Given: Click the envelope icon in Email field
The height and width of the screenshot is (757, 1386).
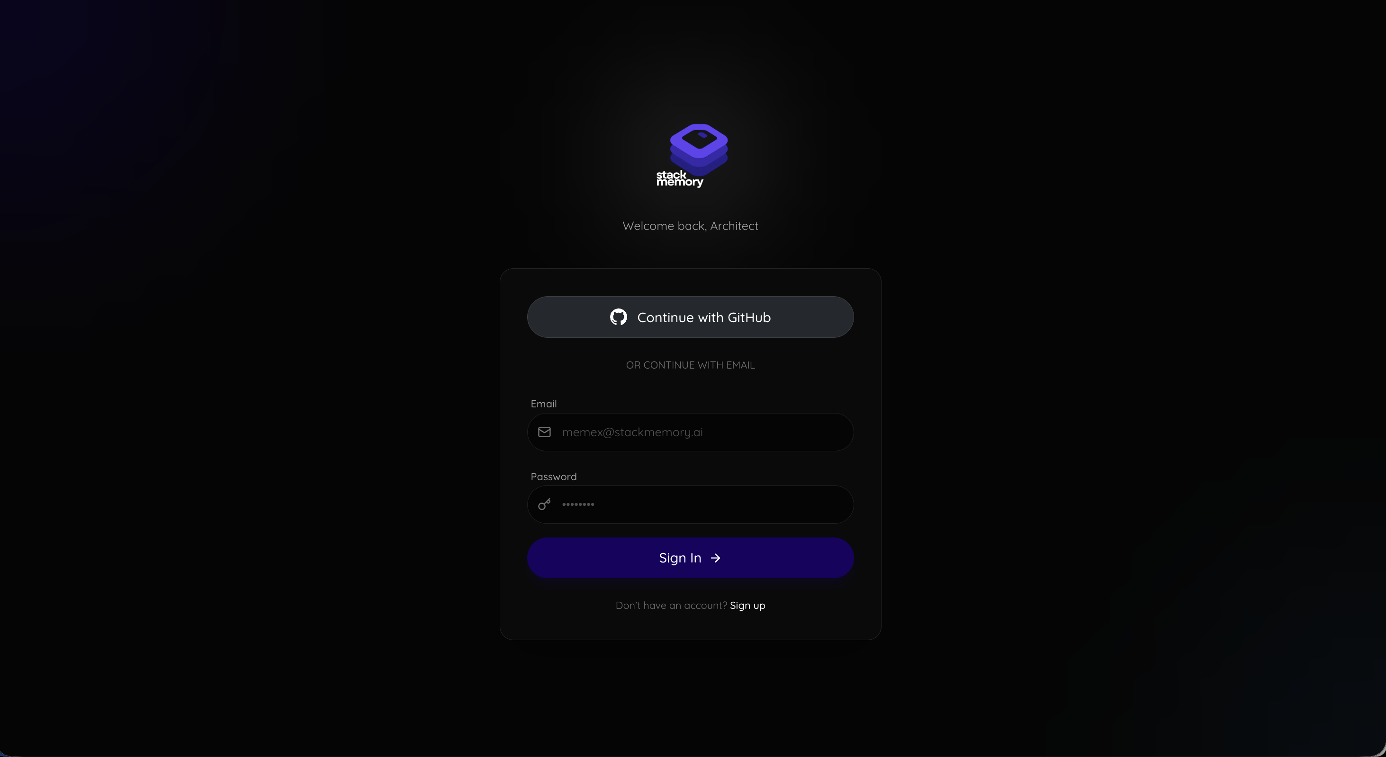Looking at the screenshot, I should (545, 432).
